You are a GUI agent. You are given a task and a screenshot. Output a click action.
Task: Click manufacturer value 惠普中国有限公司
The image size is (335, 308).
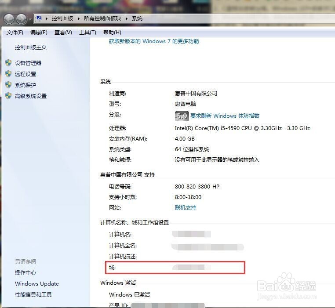click(x=196, y=93)
